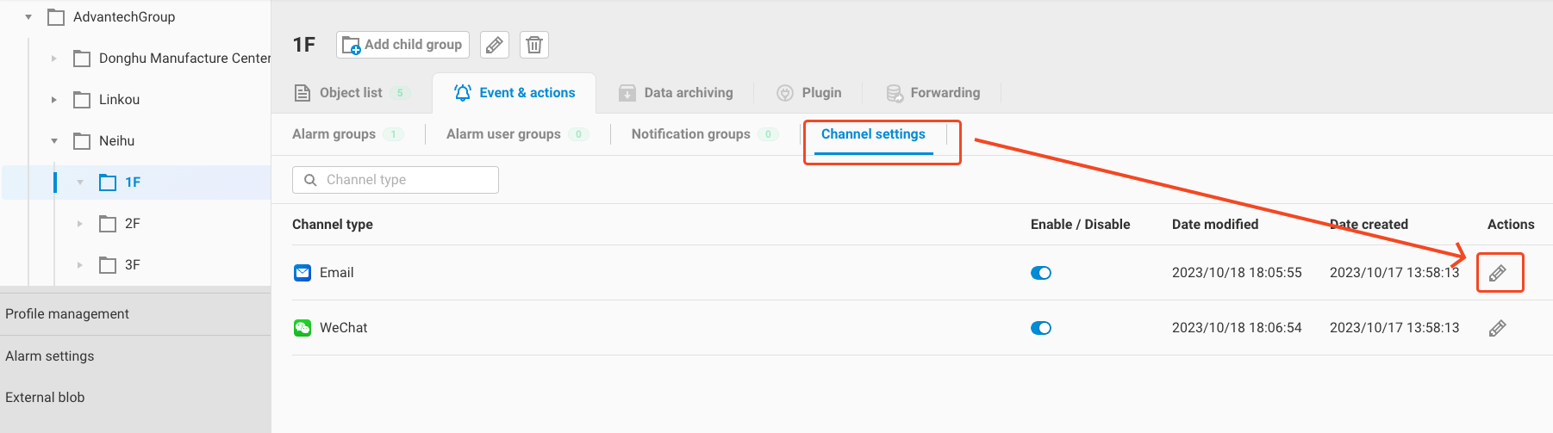Click the Email channel icon

pos(302,273)
